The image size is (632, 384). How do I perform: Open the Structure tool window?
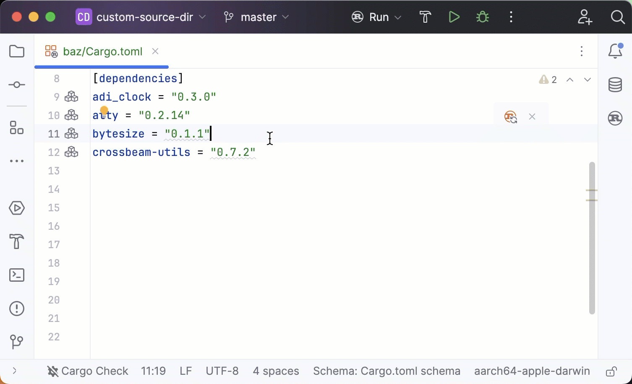pos(17,128)
